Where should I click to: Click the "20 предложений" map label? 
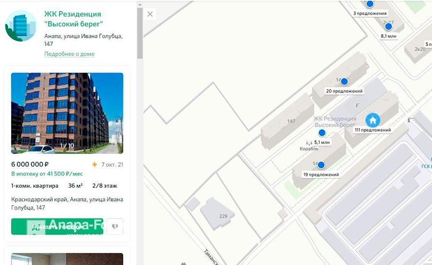(344, 91)
